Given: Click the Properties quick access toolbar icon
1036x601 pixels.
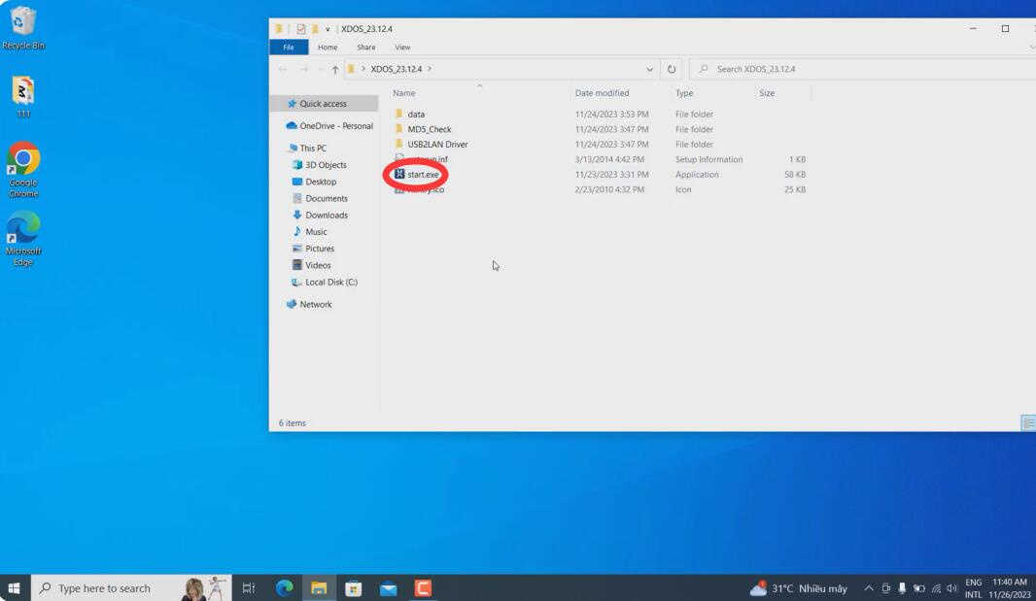Looking at the screenshot, I should (301, 29).
